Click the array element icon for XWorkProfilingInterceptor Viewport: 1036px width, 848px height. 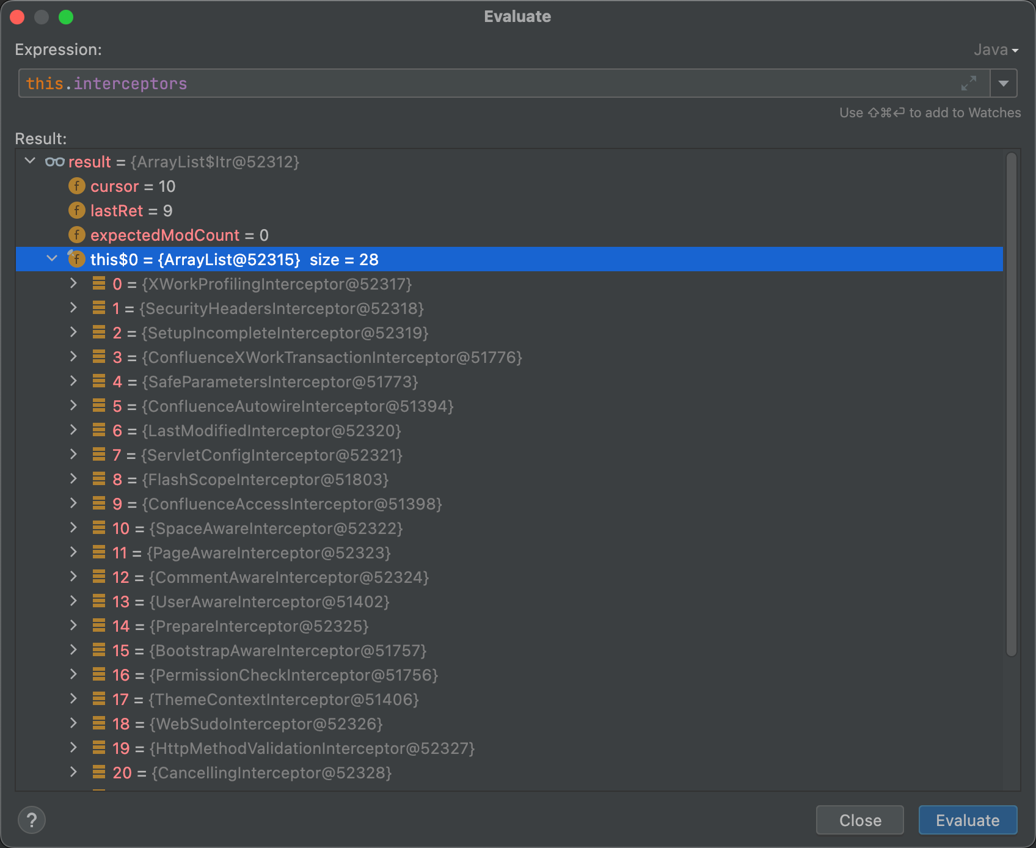pos(99,283)
